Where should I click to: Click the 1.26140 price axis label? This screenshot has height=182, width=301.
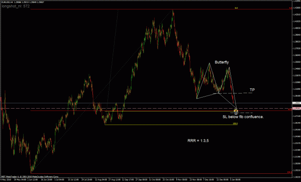297,123
